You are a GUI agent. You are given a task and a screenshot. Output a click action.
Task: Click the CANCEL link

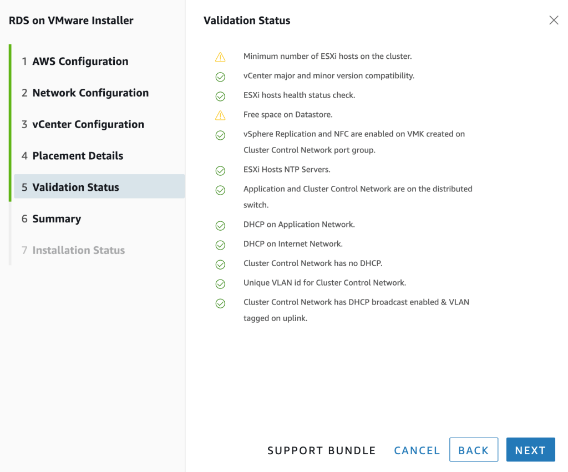(417, 451)
